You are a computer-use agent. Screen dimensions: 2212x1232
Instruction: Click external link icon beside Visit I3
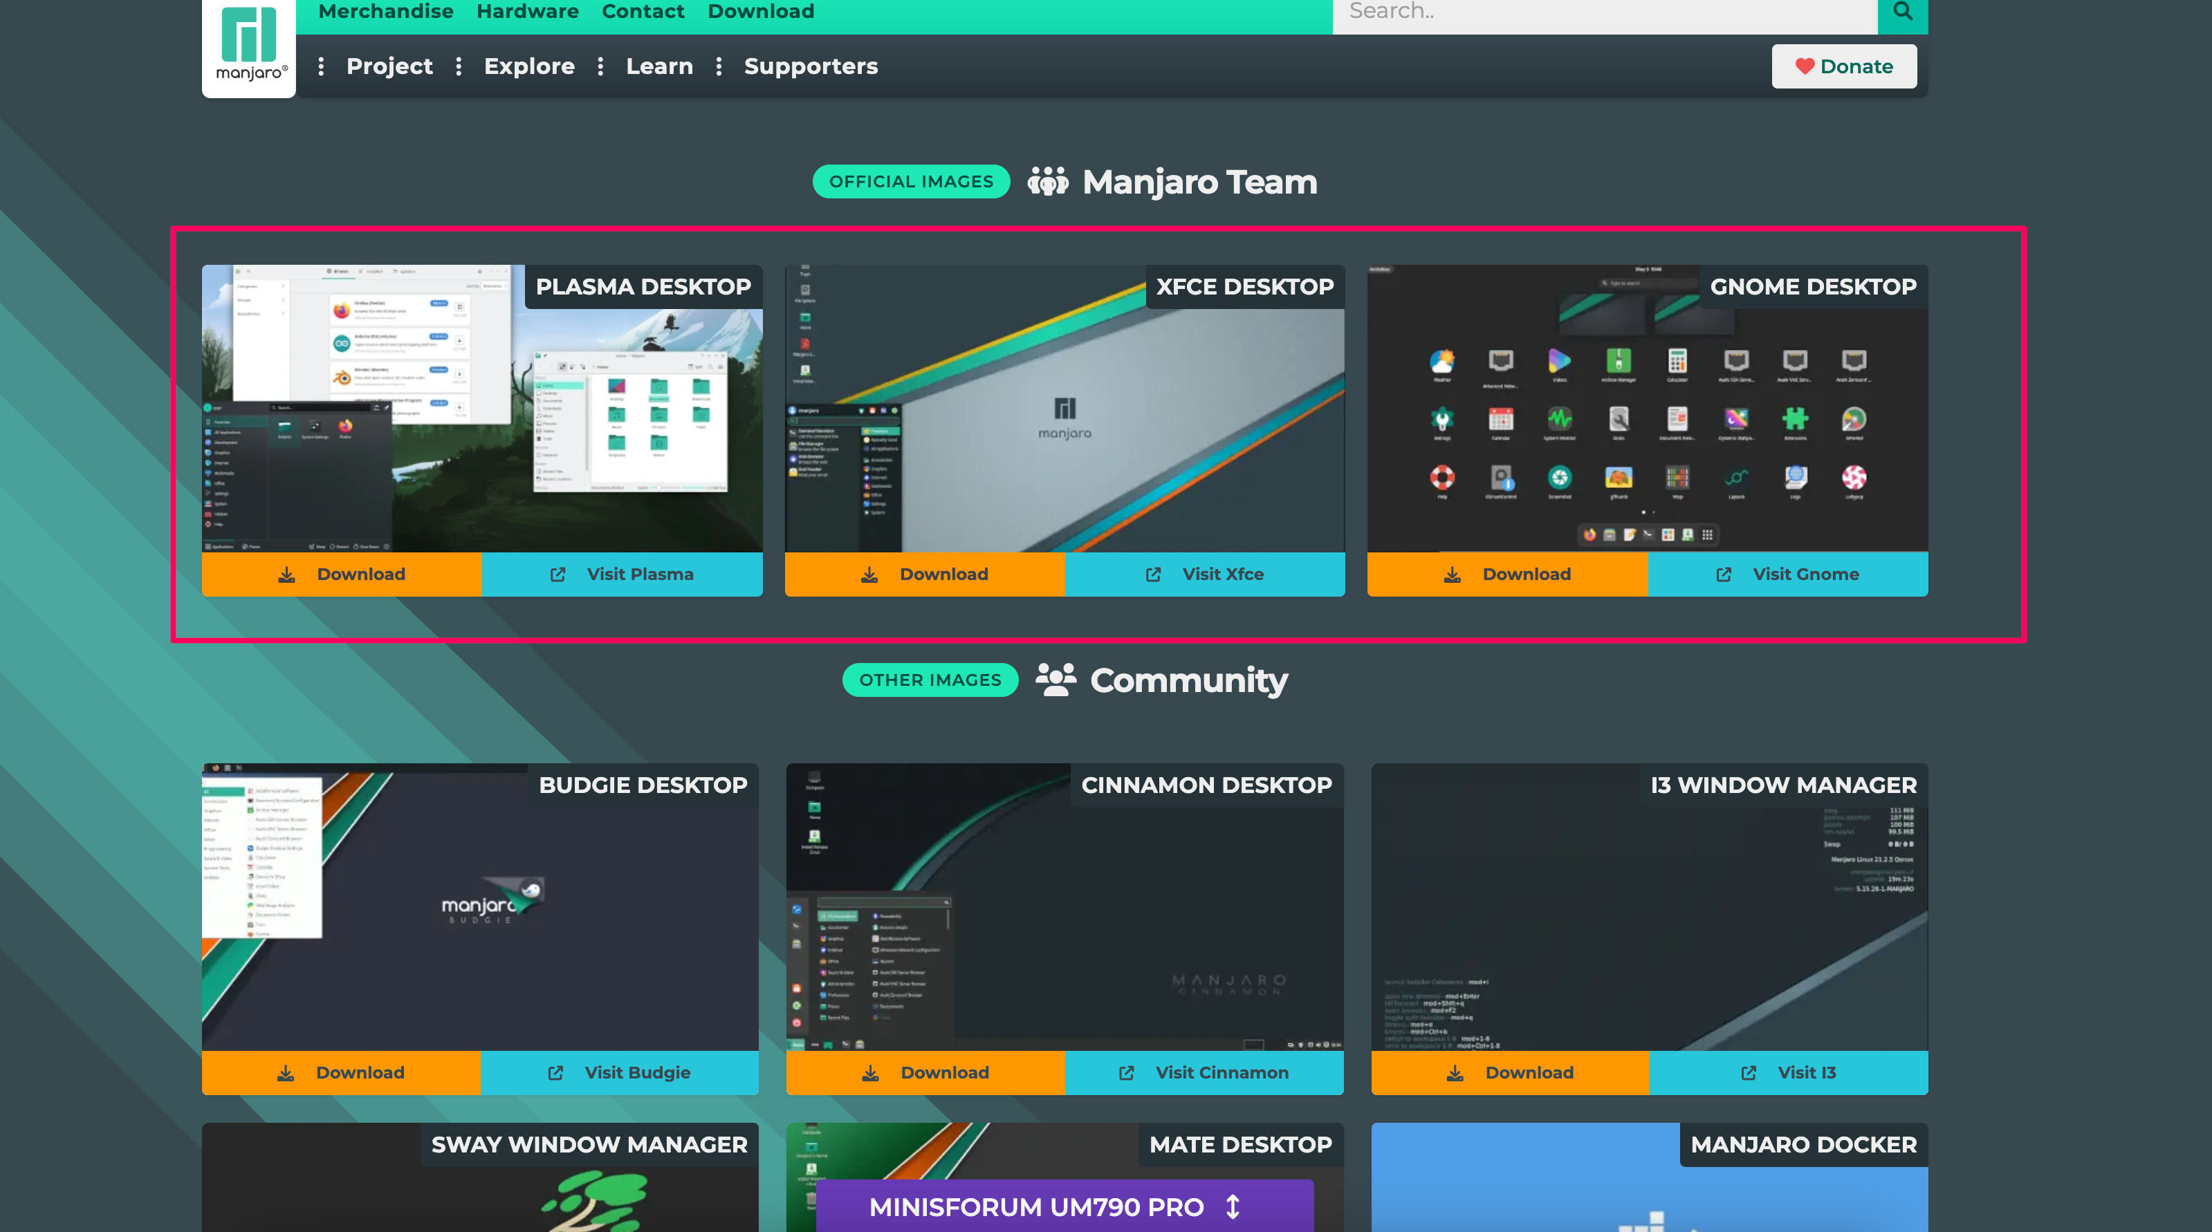coord(1749,1072)
